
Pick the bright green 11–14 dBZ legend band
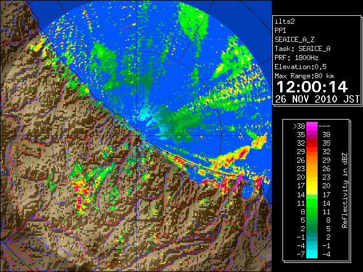click(312, 203)
